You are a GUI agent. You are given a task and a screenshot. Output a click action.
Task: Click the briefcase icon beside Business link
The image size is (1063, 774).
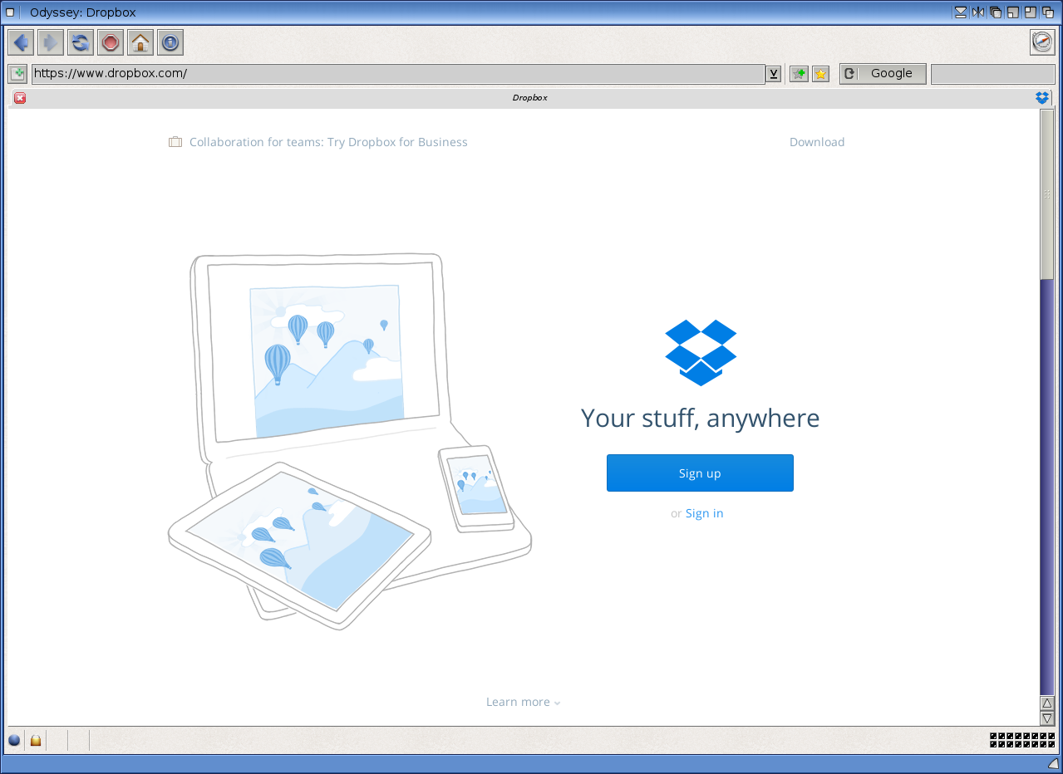coord(175,142)
